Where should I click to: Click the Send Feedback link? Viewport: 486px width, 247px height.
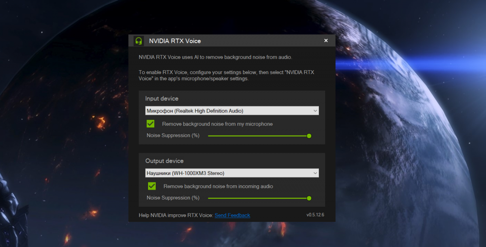(x=232, y=215)
